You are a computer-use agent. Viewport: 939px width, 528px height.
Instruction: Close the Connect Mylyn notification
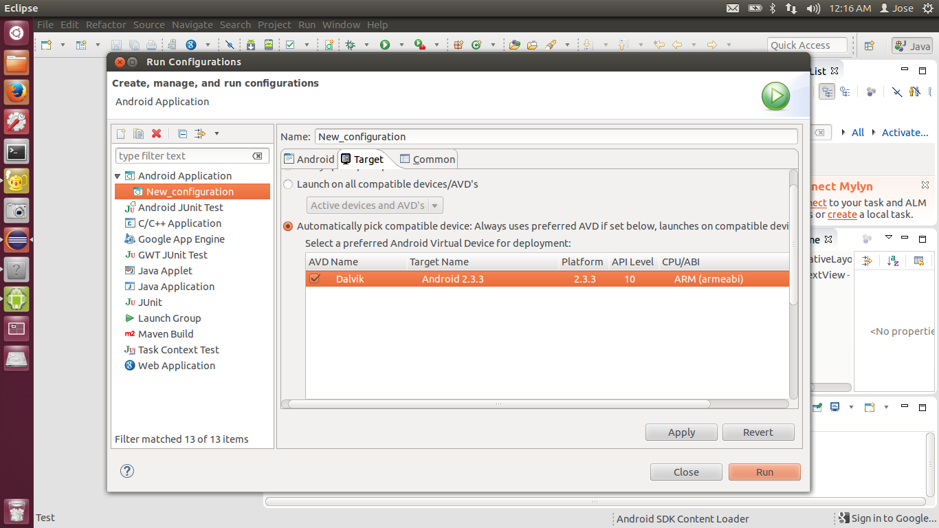[925, 185]
